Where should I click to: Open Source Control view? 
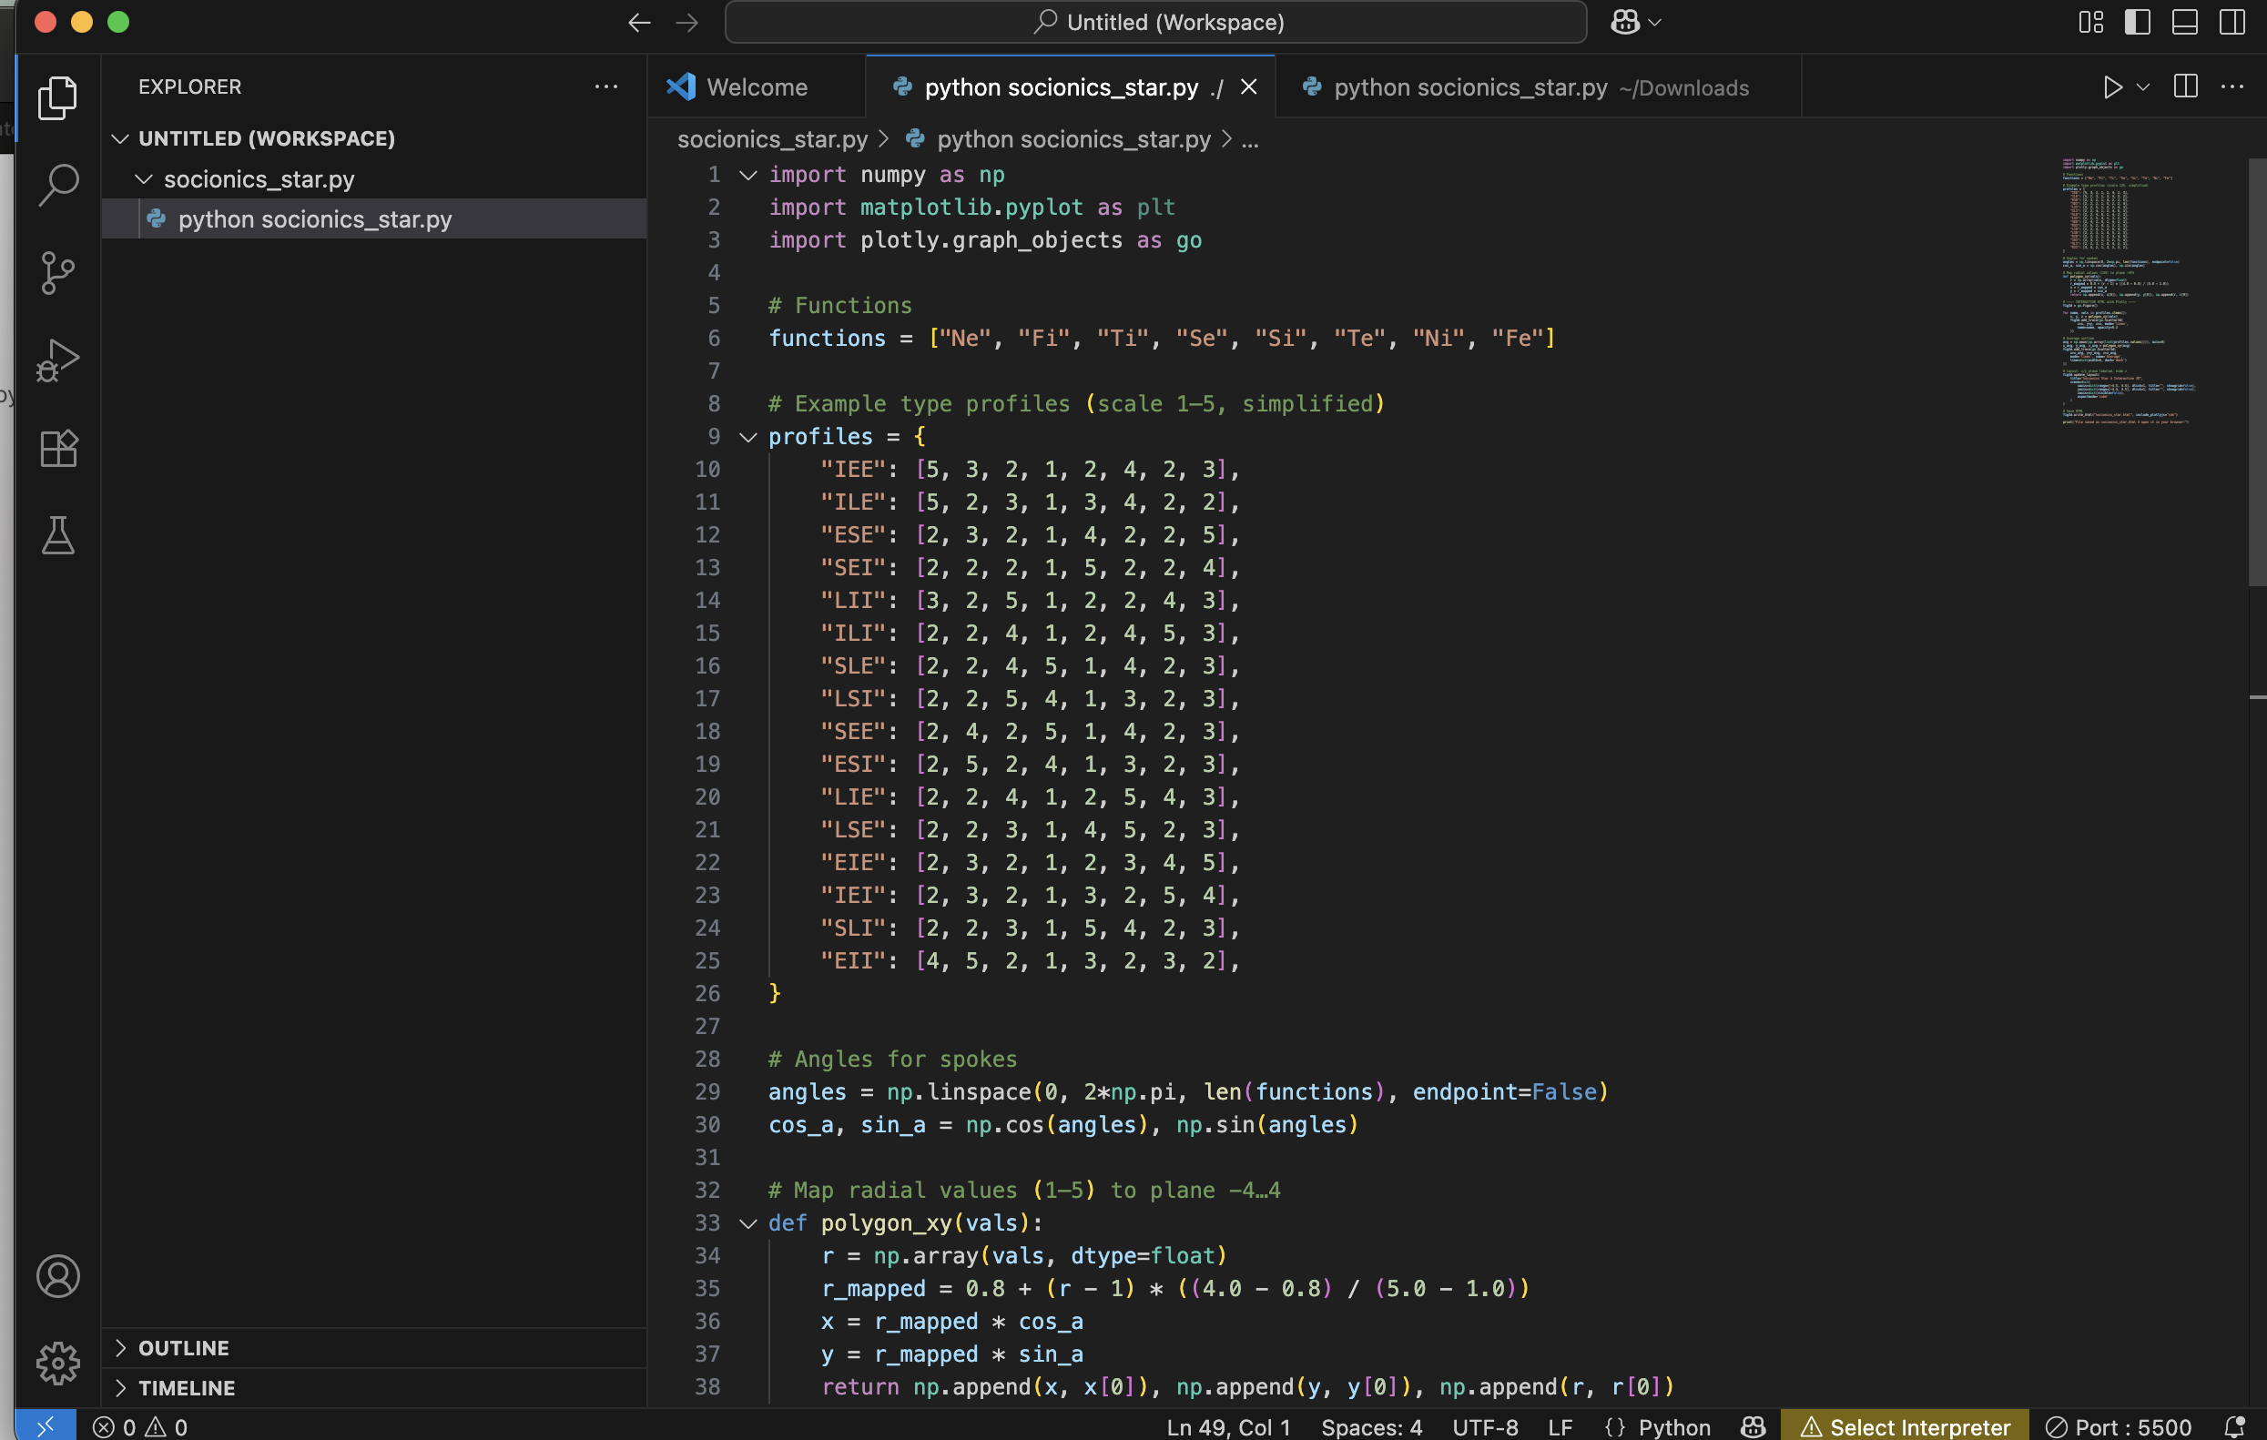[58, 273]
